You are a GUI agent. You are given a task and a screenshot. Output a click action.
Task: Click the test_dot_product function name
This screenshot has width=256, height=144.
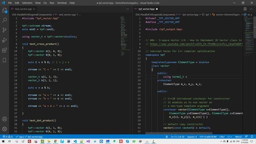[x=41, y=120]
